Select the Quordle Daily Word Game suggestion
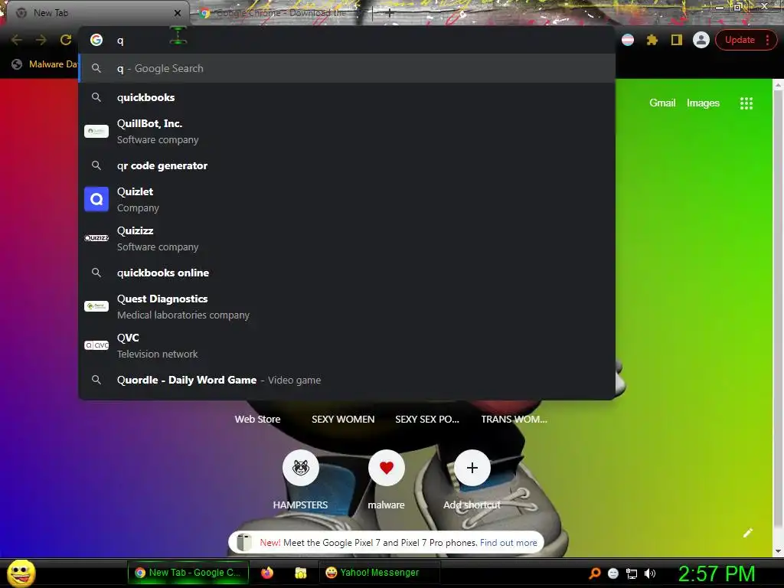 [x=347, y=380]
